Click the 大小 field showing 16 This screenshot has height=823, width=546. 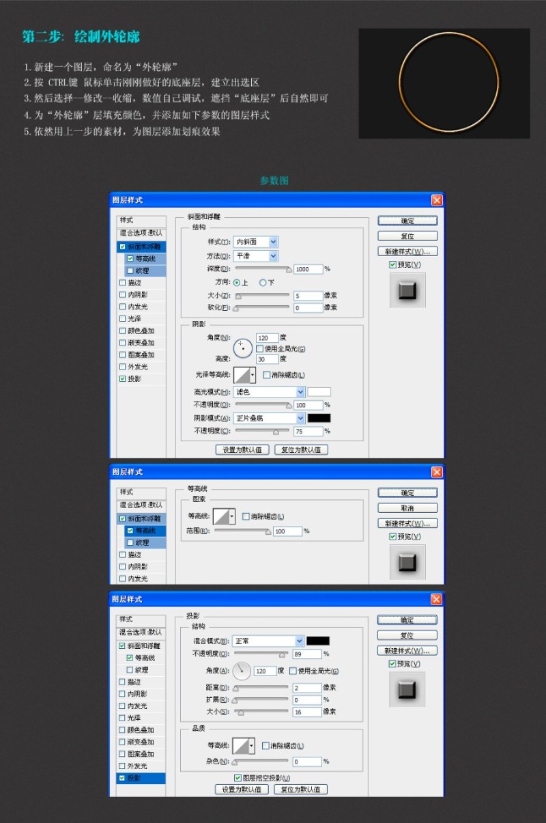(x=307, y=712)
